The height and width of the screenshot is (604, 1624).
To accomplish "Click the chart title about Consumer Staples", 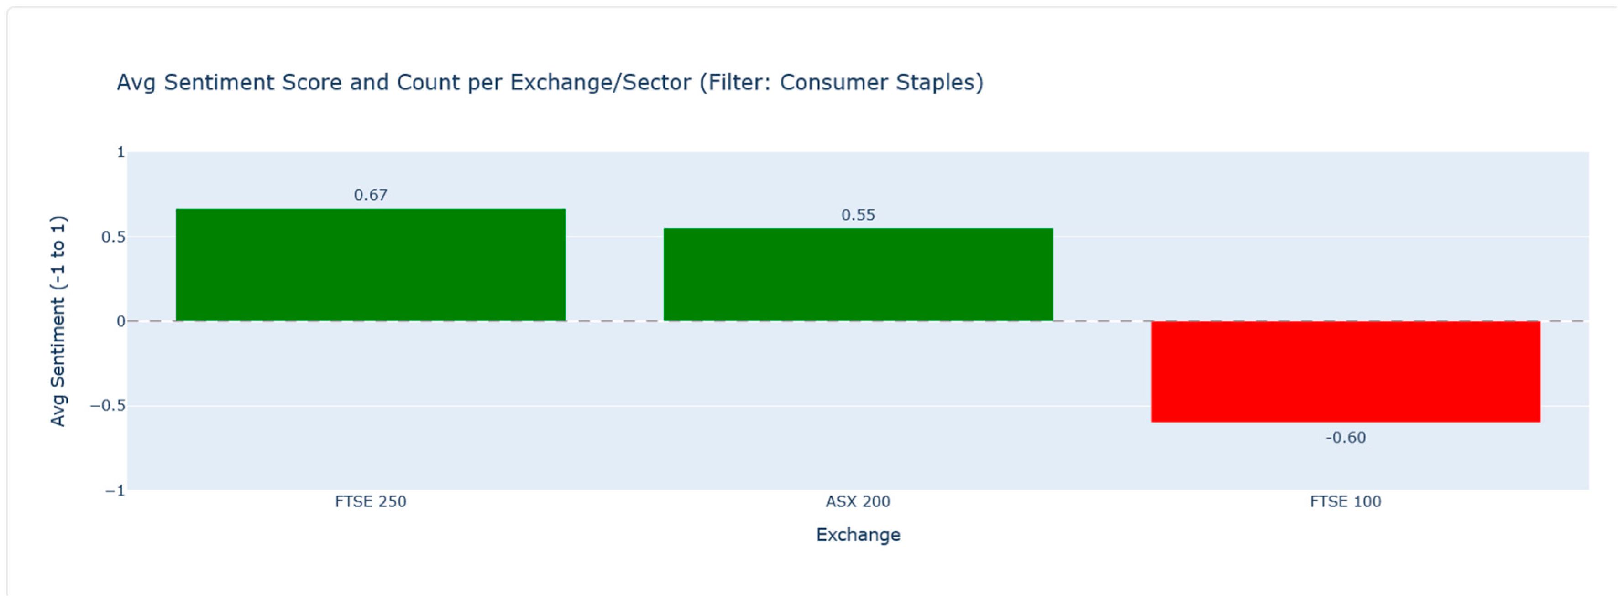I will [550, 83].
